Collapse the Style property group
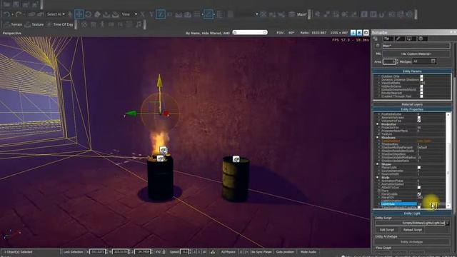 coord(377,178)
